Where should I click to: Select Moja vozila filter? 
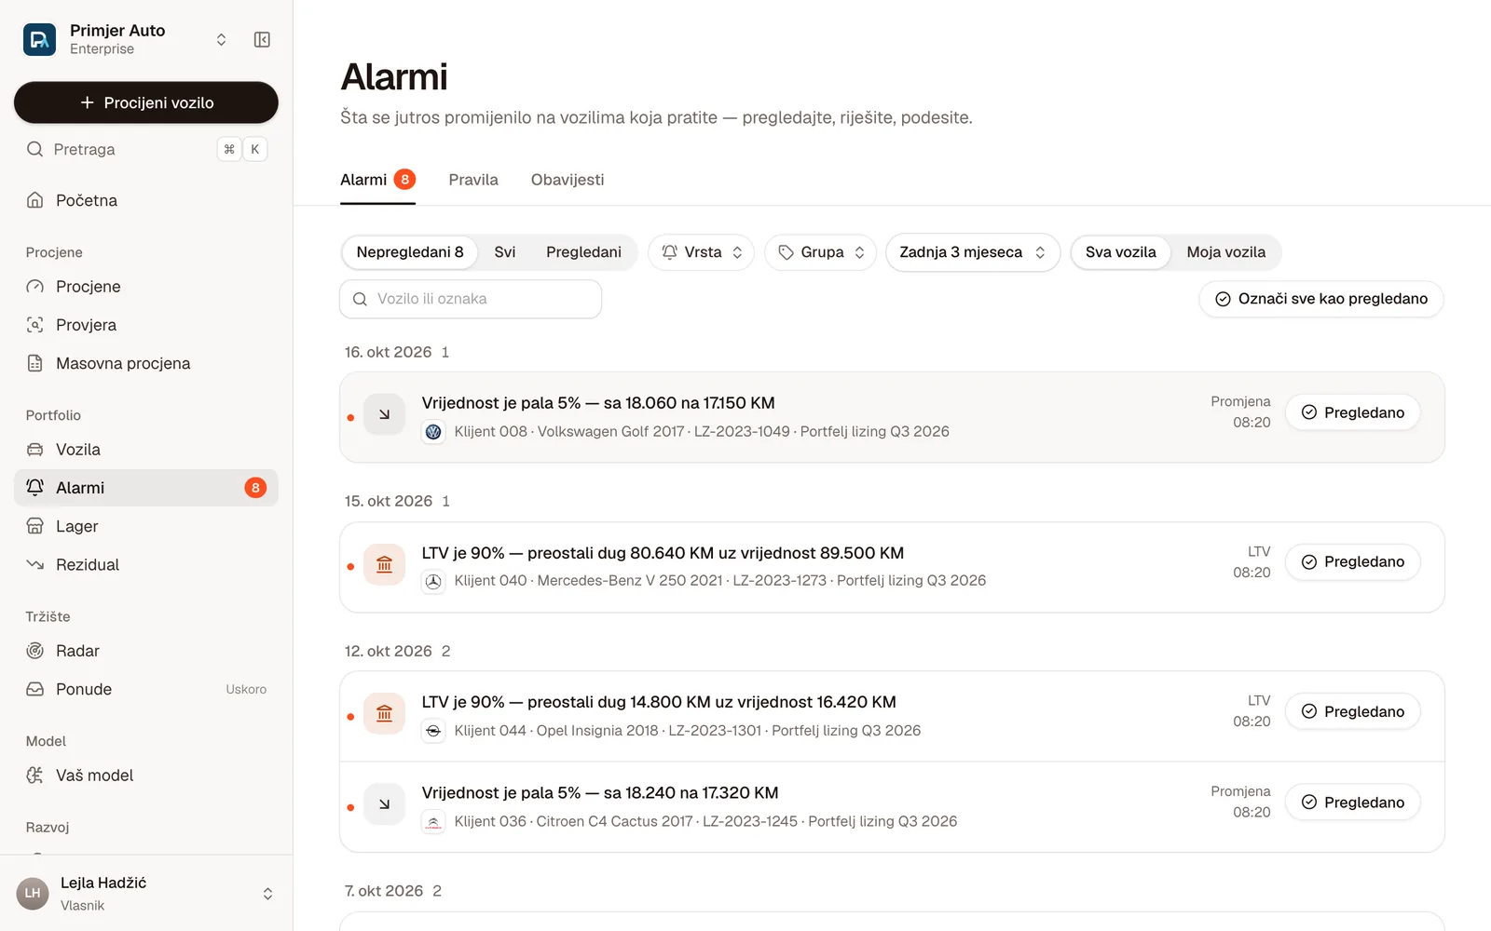(x=1225, y=252)
